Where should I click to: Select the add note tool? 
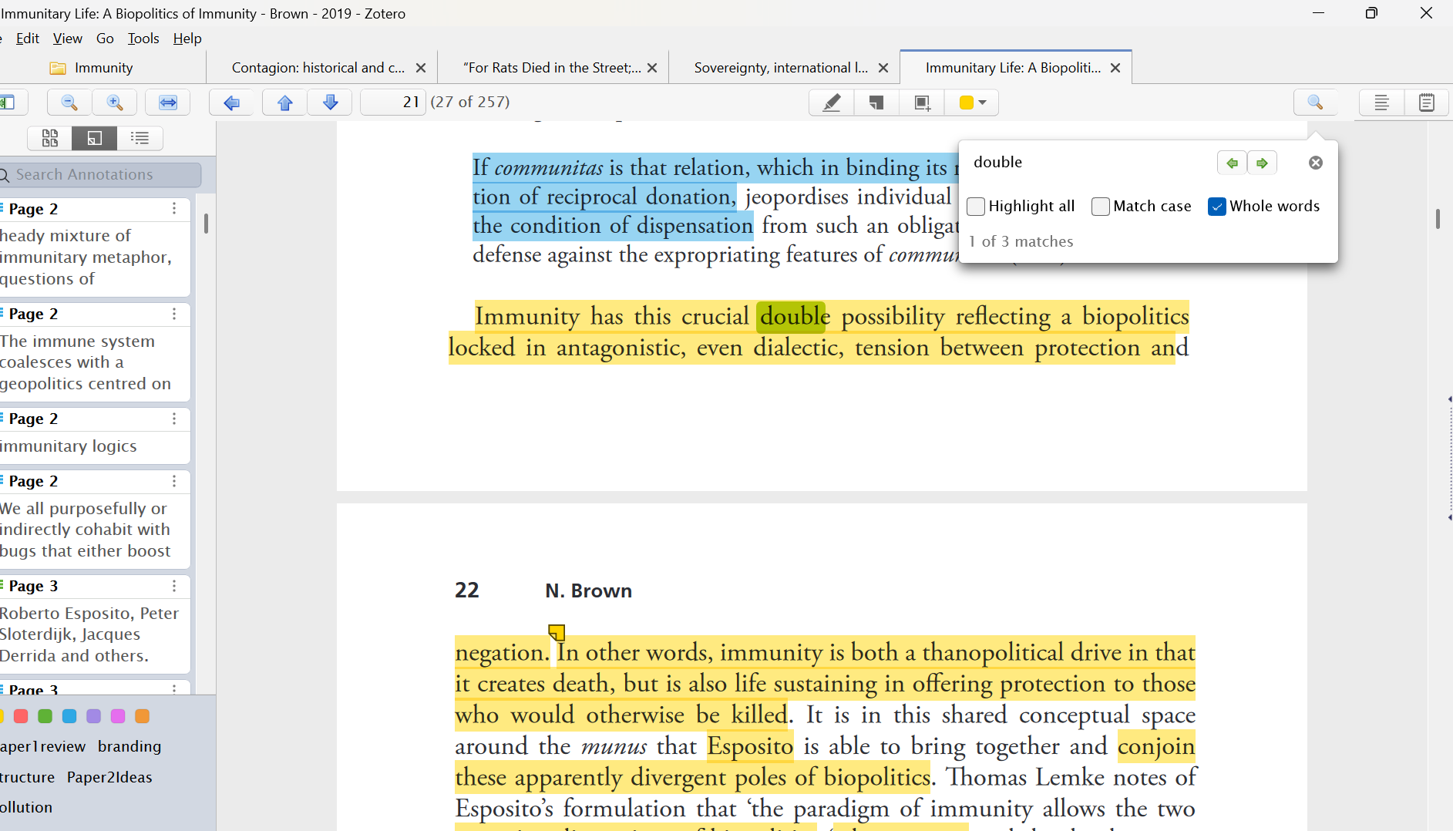[x=876, y=103]
